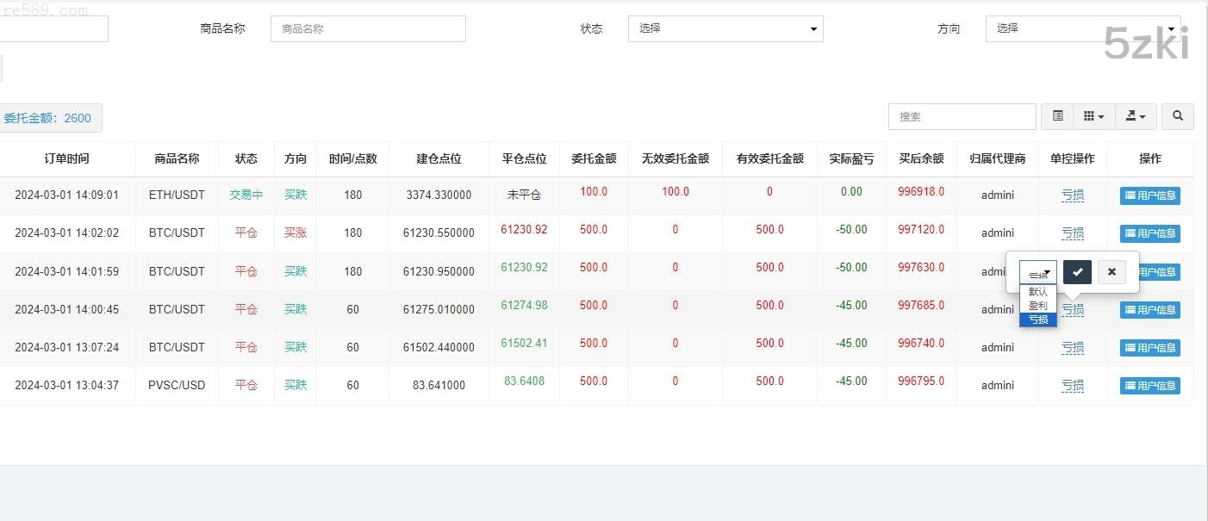Sort by the 订单时间 column header

[66, 158]
